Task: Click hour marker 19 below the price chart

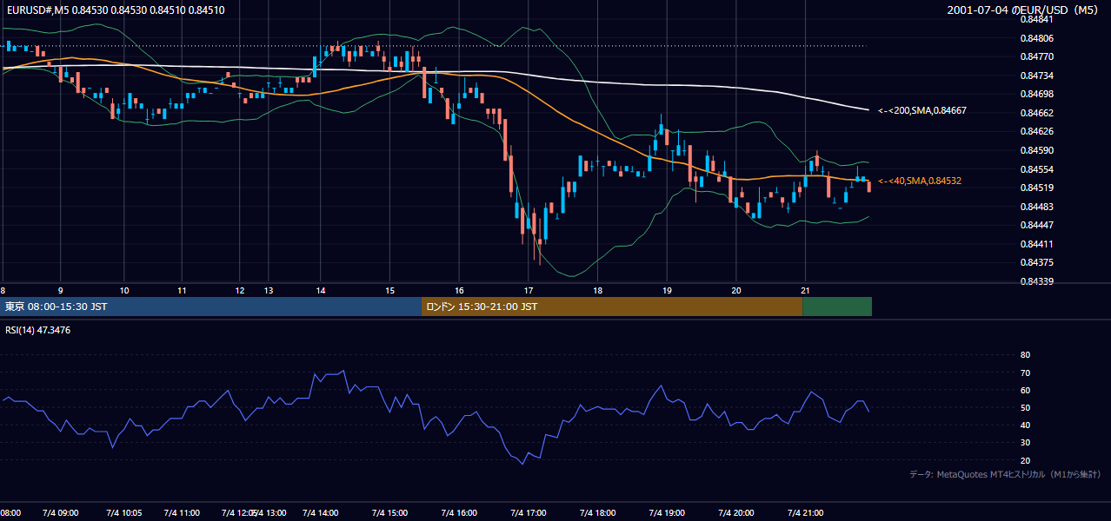Action: [667, 291]
